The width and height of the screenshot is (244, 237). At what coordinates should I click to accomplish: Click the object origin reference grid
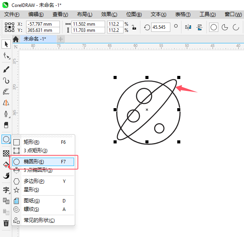[10, 27]
